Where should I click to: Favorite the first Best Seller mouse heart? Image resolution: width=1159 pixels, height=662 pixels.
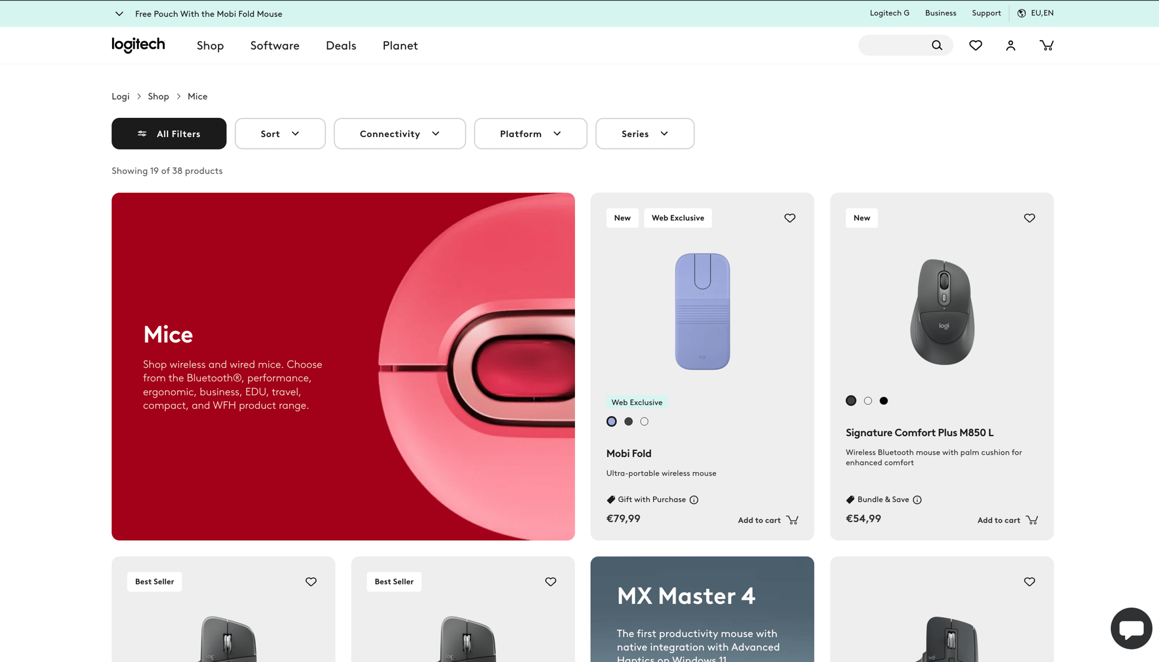pos(311,582)
